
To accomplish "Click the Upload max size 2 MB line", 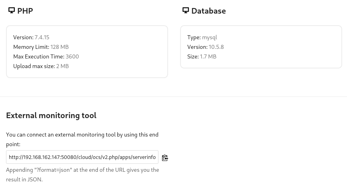I will click(x=41, y=66).
